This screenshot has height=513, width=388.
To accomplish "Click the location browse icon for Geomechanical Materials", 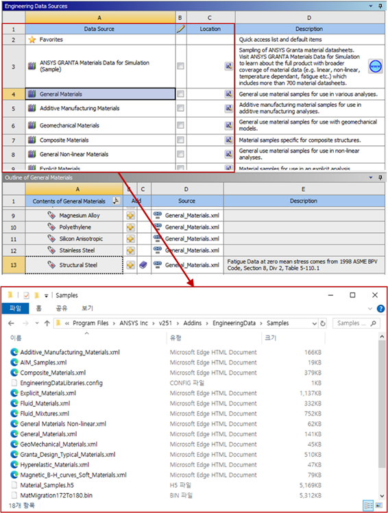I will click(x=228, y=125).
